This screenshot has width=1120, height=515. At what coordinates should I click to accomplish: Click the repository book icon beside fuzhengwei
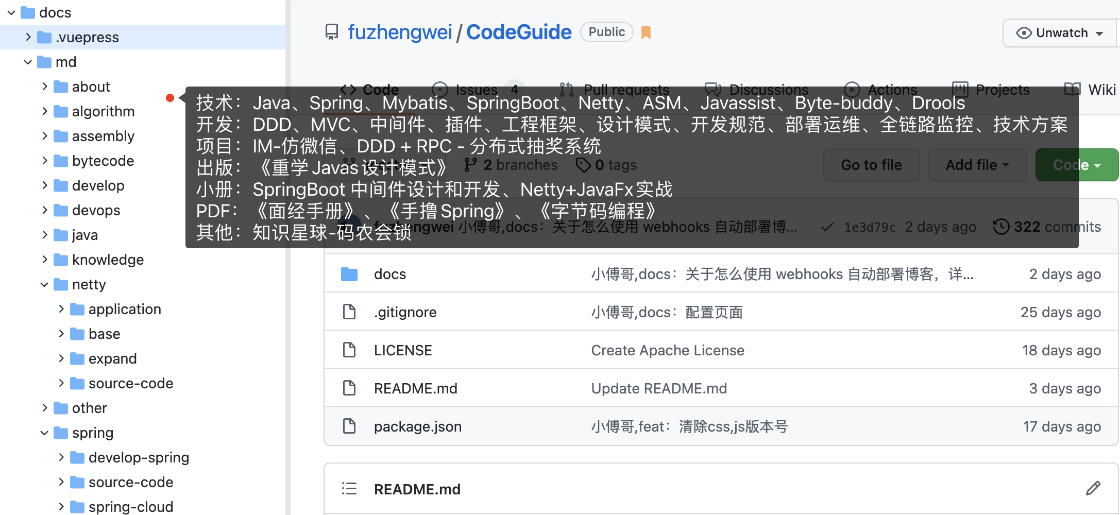(331, 32)
